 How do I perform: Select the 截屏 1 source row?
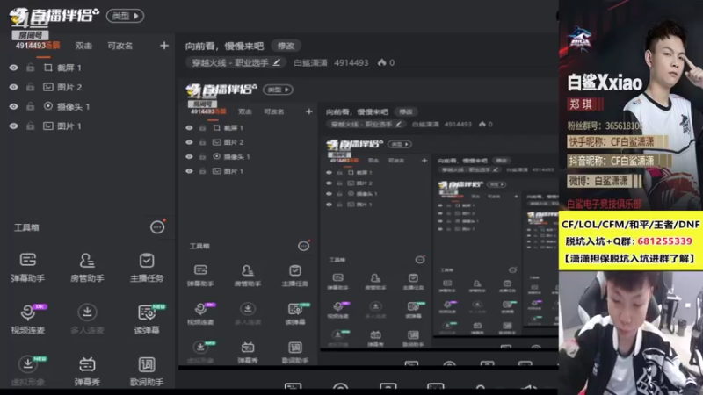pyautogui.click(x=87, y=68)
